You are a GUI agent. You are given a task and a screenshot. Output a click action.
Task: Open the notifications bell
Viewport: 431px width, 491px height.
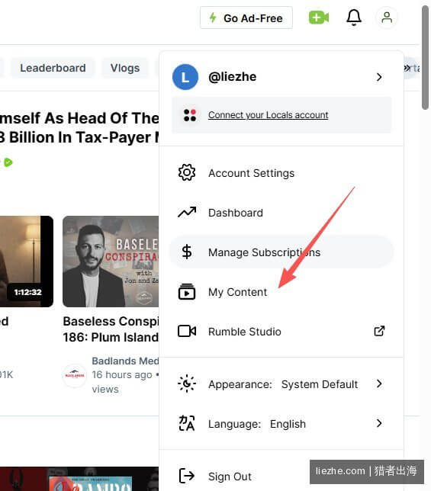[x=354, y=18]
